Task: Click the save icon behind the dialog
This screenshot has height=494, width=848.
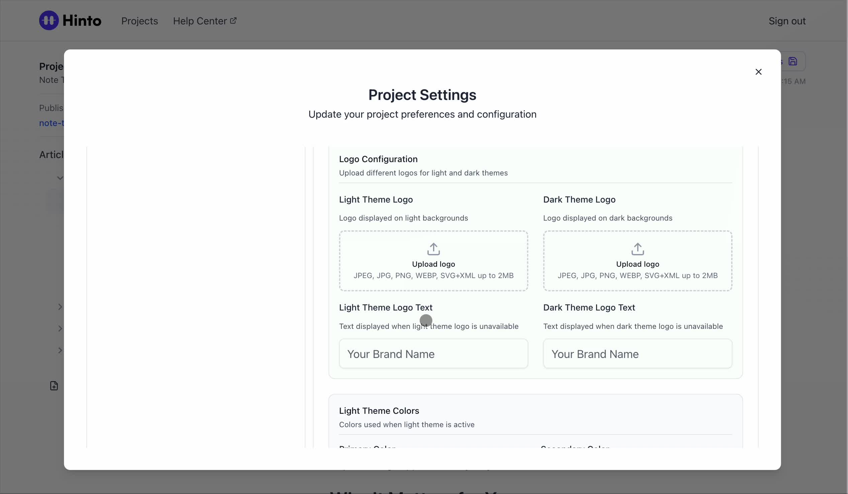Action: click(x=793, y=61)
